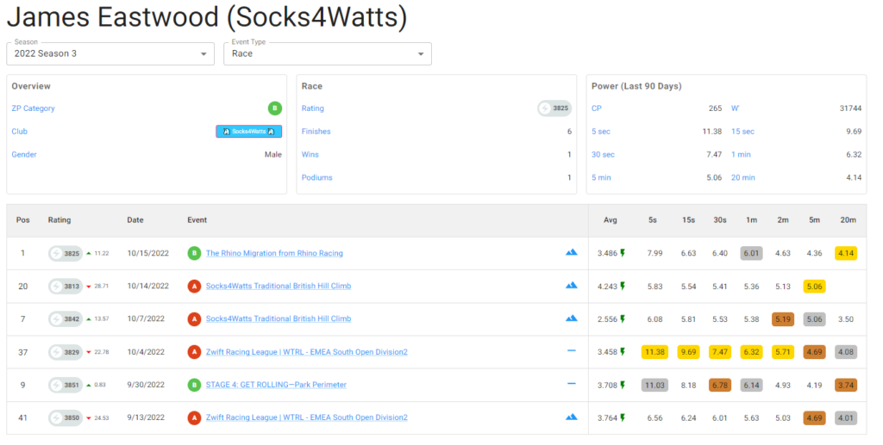883x445 pixels.
Task: Click the Pos column header
Action: [x=22, y=220]
